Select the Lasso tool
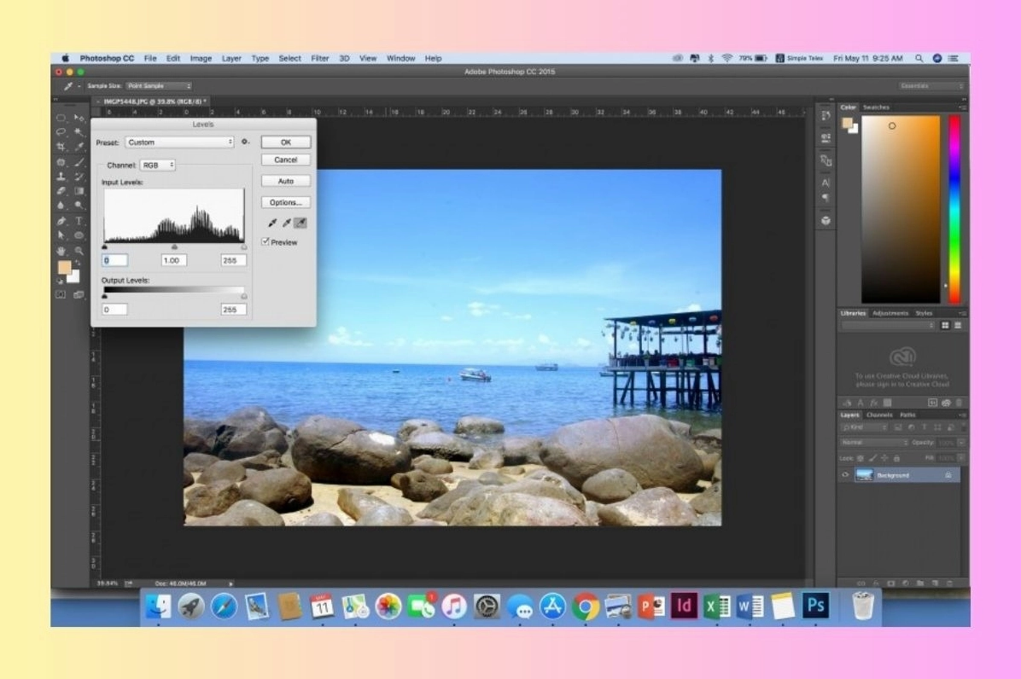Screen dimensions: 1021x679 pos(61,132)
